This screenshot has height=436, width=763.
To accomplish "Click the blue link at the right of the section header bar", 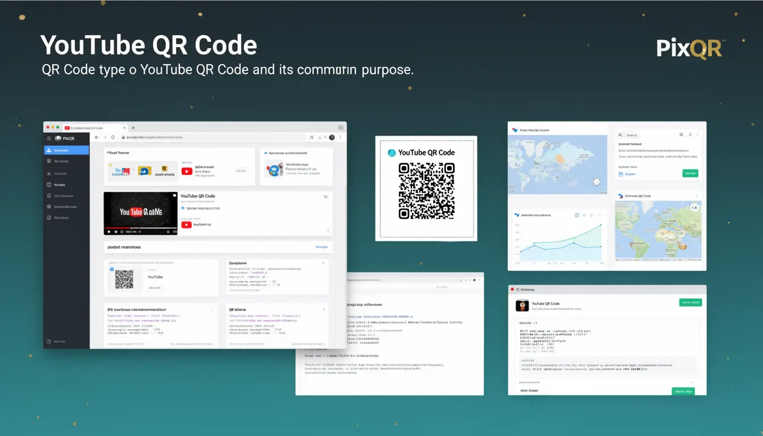I will pos(321,247).
